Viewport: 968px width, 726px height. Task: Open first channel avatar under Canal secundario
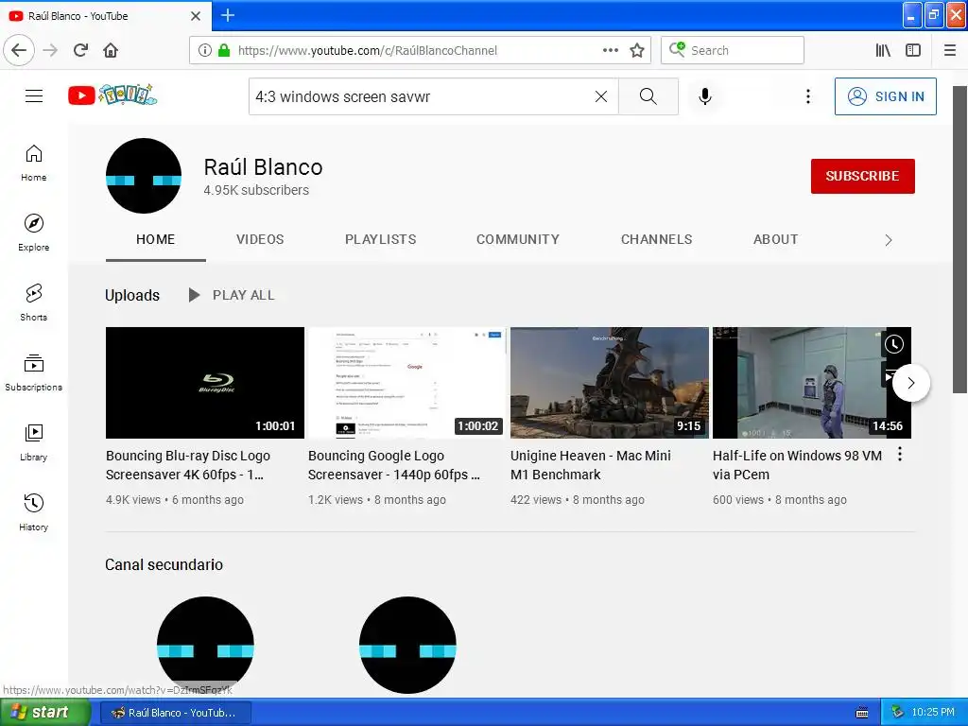[205, 645]
